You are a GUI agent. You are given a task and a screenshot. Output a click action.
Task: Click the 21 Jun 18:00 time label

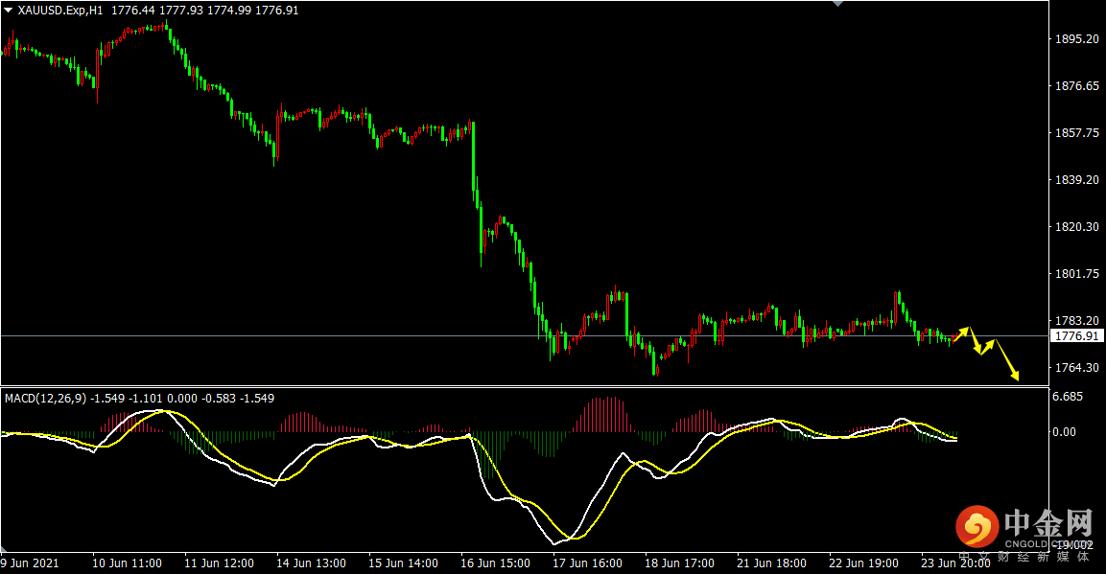[771, 563]
